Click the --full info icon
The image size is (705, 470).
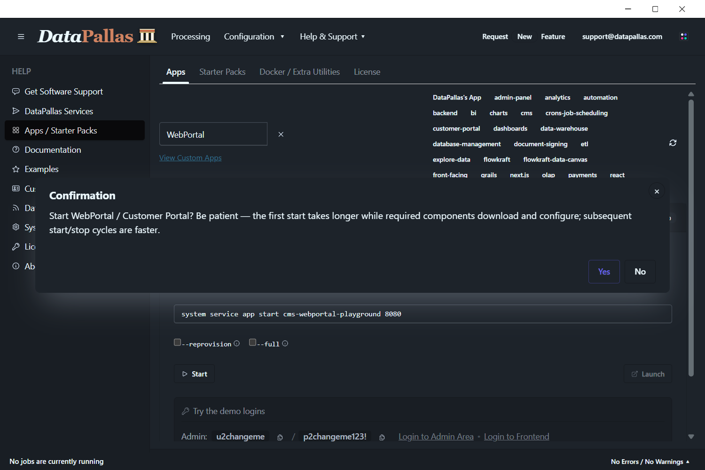[x=285, y=344]
